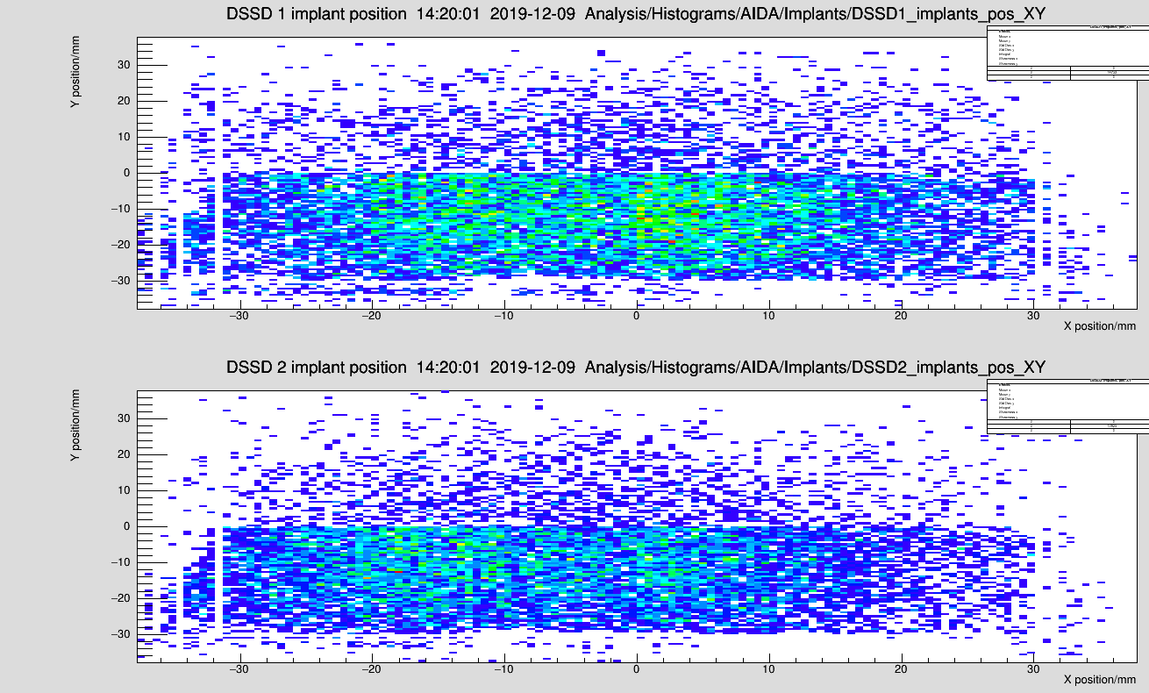1149x693 pixels.
Task: Click the DSSD 1 plot statistics box
Action: pyautogui.click(x=1067, y=54)
